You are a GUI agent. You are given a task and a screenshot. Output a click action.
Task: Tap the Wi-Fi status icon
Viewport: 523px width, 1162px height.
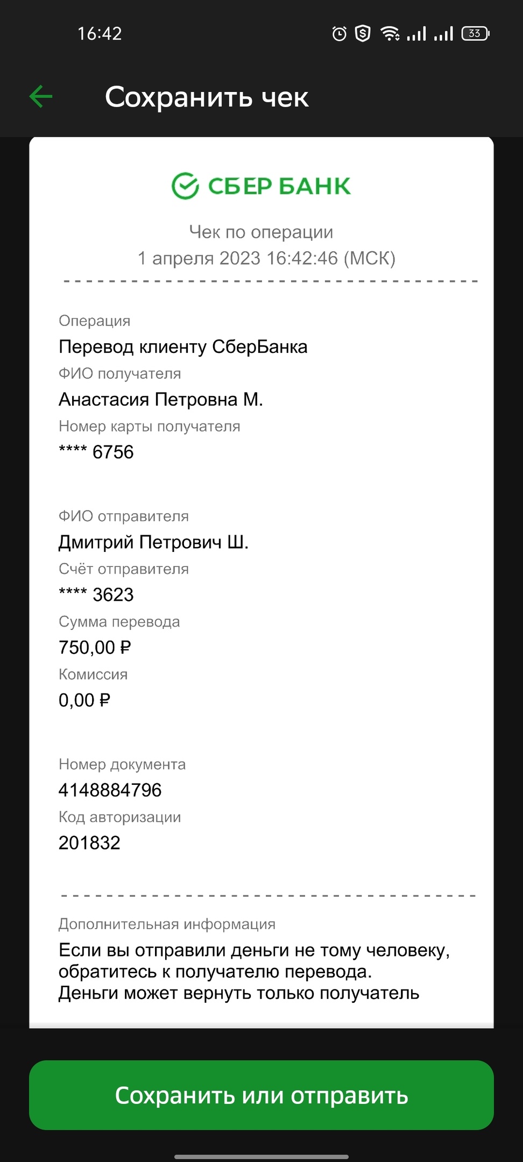pos(390,34)
